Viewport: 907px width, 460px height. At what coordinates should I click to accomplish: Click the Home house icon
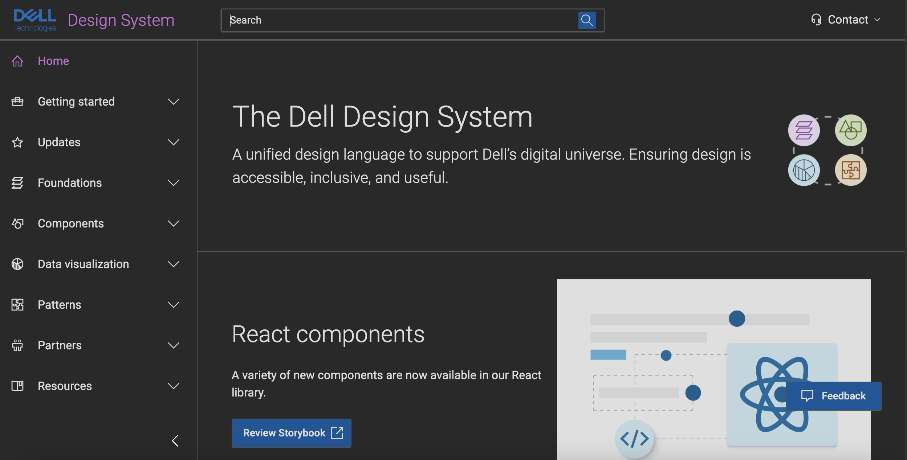point(17,61)
